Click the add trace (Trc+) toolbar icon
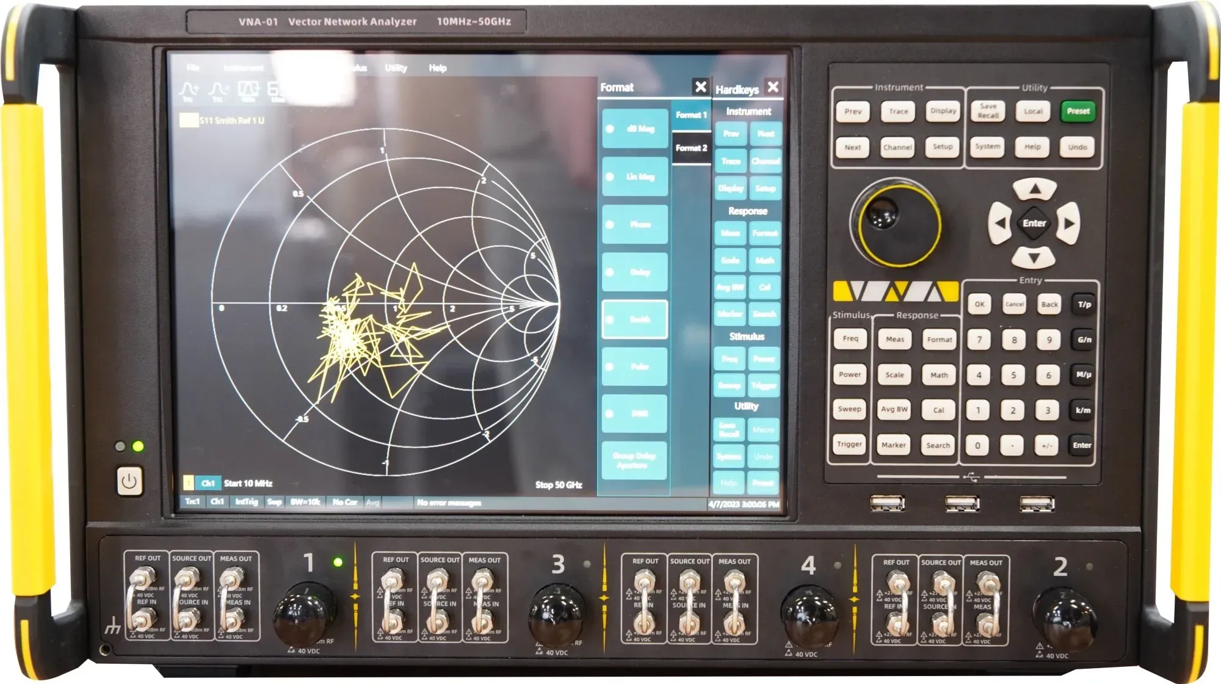 click(x=189, y=91)
